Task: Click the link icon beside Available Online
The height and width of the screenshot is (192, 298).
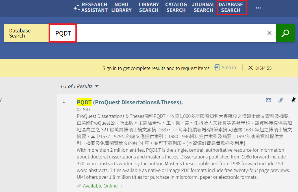Action: [x=79, y=186]
